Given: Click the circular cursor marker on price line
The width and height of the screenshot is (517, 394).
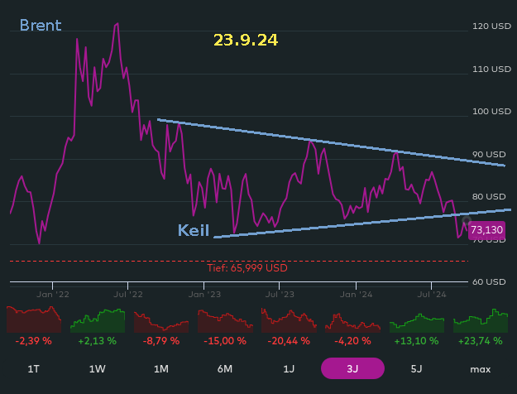Looking at the screenshot, I should [x=467, y=221].
